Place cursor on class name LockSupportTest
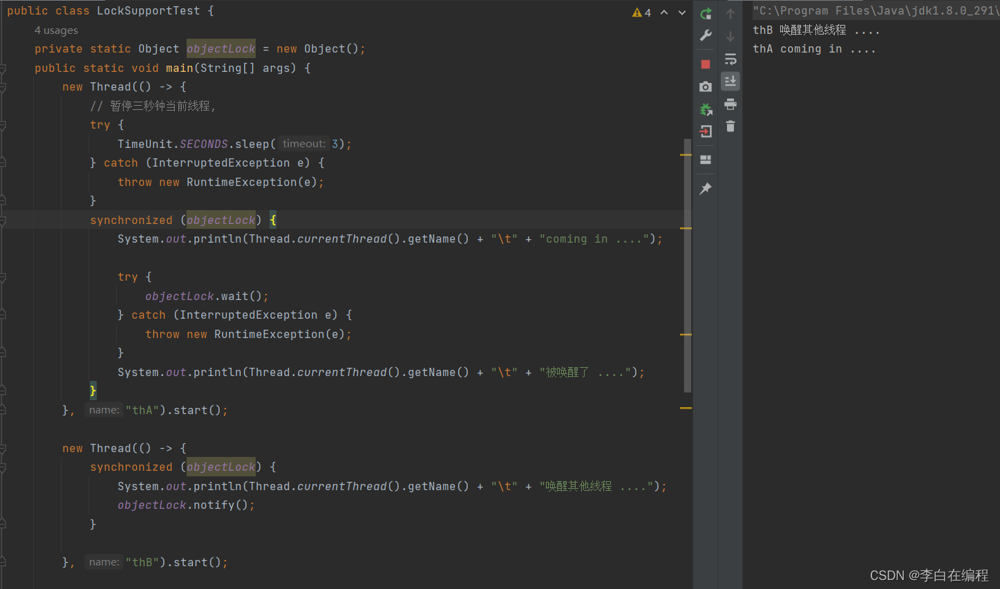Image resolution: width=1000 pixels, height=589 pixels. click(149, 11)
